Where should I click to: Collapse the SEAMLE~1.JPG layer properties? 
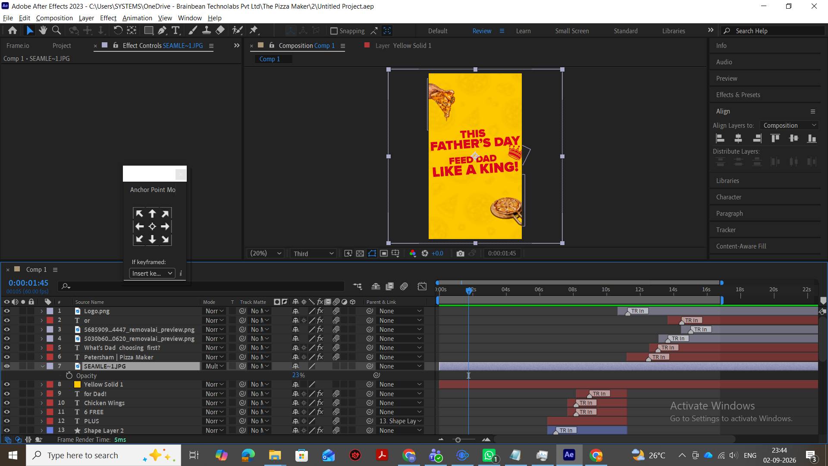42,366
